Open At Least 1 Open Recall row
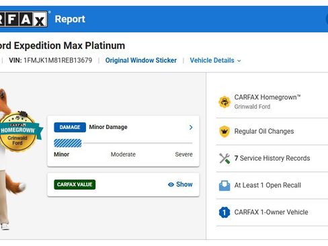The height and width of the screenshot is (246, 328). coord(272,186)
